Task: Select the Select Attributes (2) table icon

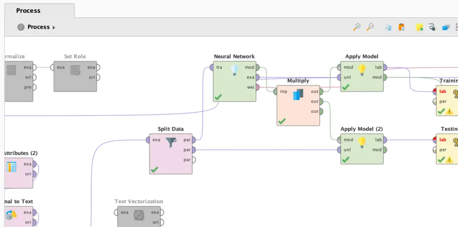Action: [x=11, y=167]
